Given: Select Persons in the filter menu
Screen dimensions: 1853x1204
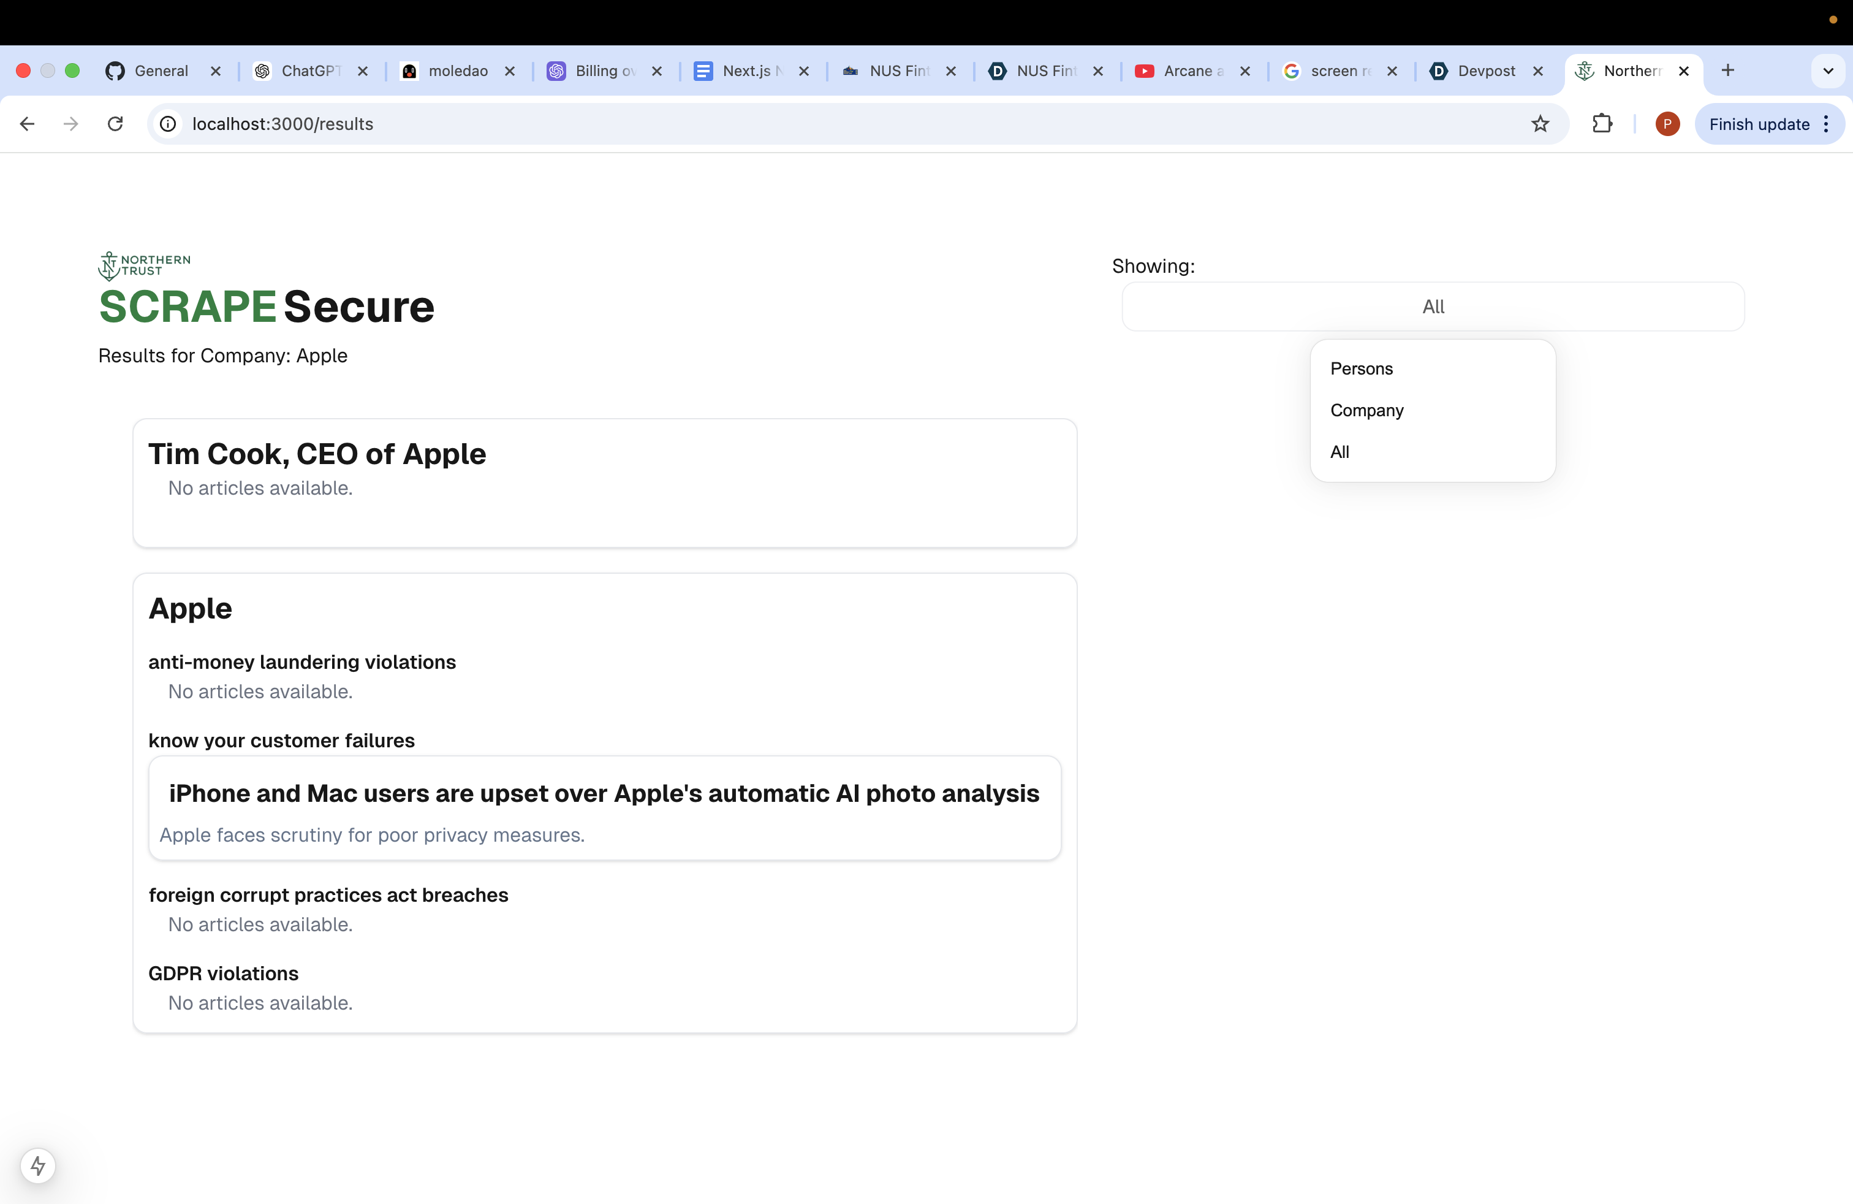Looking at the screenshot, I should coord(1362,368).
